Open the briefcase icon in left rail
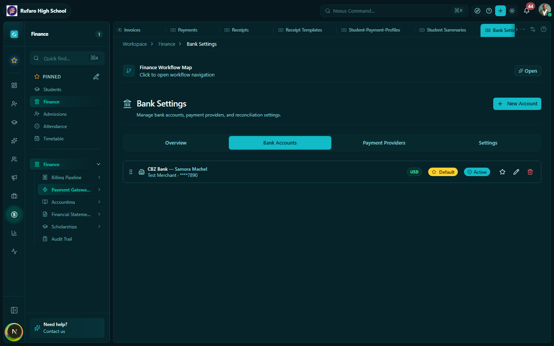Screen dimensions: 554x346 coord(14,196)
